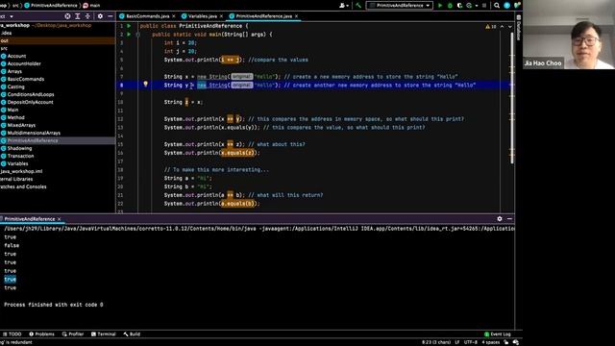Image resolution: width=615 pixels, height=346 pixels.
Task: Close the PrimitiveAndReference.java tab
Action: coord(297,16)
